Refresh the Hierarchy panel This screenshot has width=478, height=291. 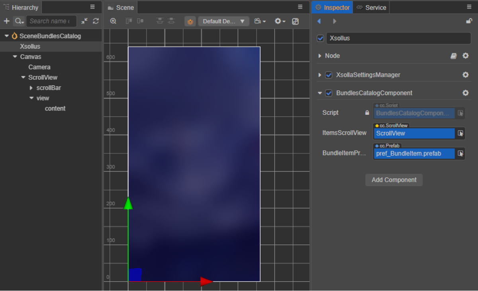pos(96,21)
